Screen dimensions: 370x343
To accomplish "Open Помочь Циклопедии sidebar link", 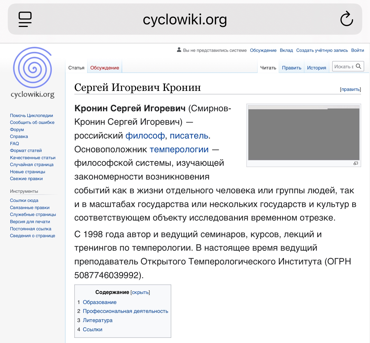I will click(32, 115).
